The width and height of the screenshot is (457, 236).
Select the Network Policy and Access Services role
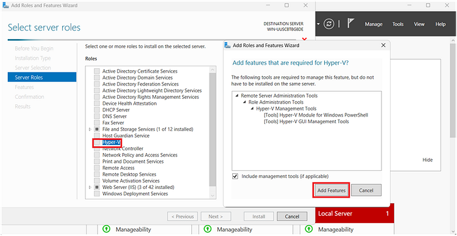(x=140, y=155)
